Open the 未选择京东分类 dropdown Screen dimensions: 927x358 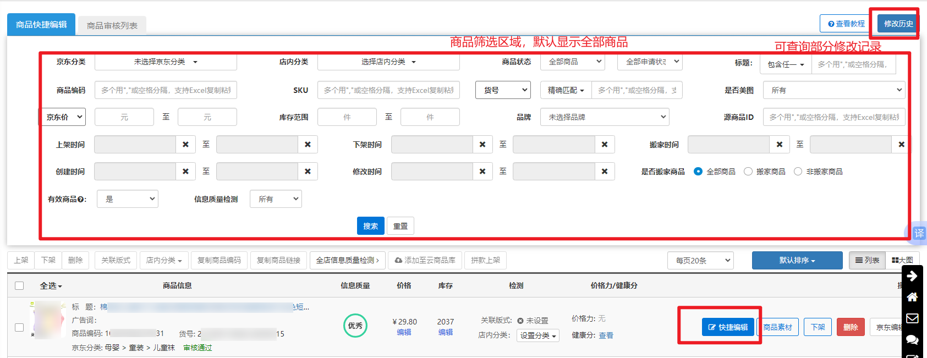(x=166, y=62)
